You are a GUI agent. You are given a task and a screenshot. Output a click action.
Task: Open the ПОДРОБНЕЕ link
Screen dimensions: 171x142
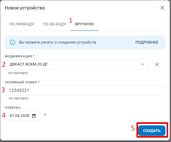pos(147,42)
